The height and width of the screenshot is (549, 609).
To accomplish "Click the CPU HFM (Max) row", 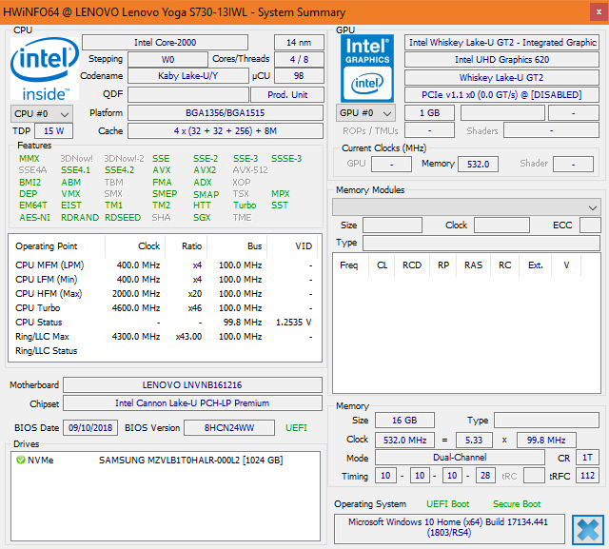I will (x=164, y=293).
